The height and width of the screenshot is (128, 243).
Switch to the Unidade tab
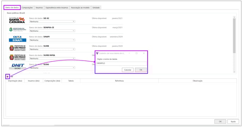coord(96,8)
